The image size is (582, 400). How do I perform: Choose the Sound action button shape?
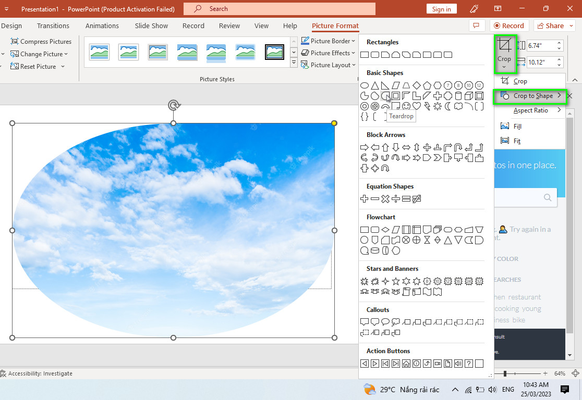(x=458, y=364)
